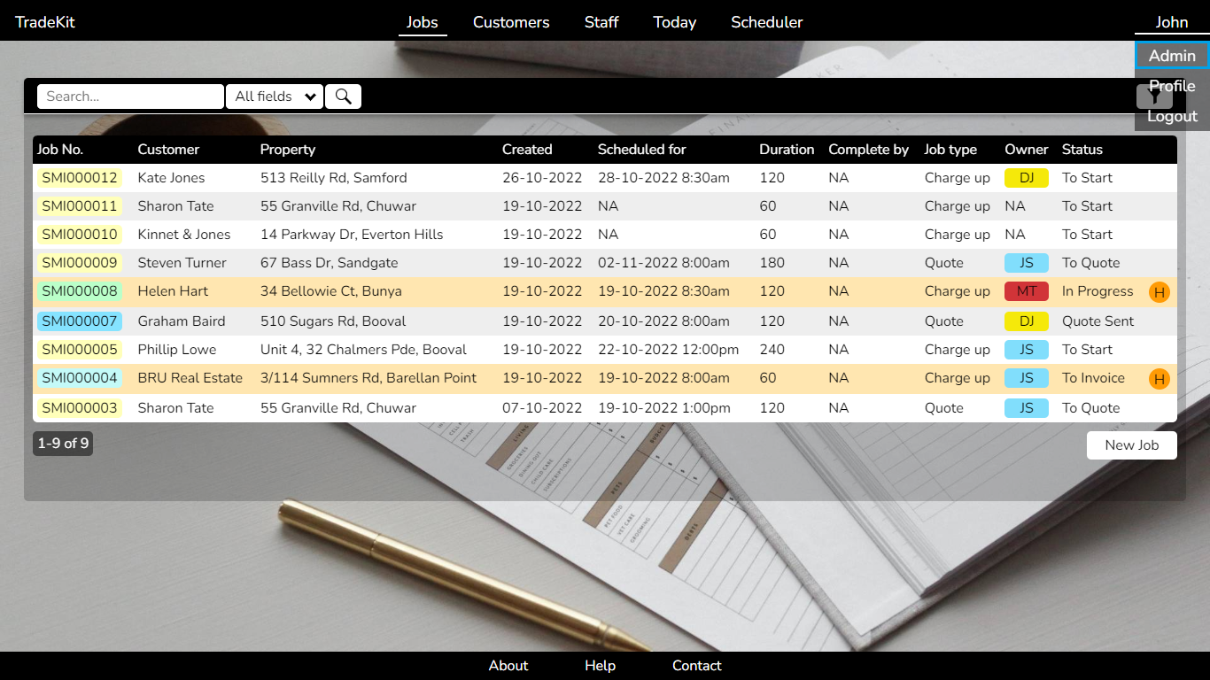Click customer name Steven Turner

[182, 263]
